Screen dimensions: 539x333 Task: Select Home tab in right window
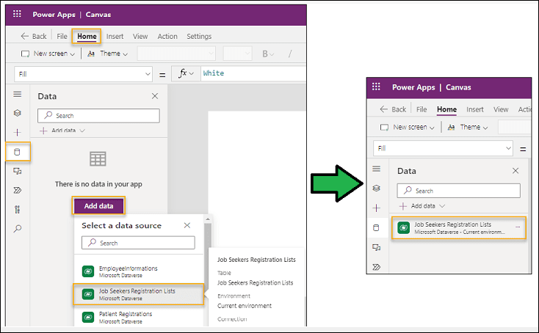[446, 109]
